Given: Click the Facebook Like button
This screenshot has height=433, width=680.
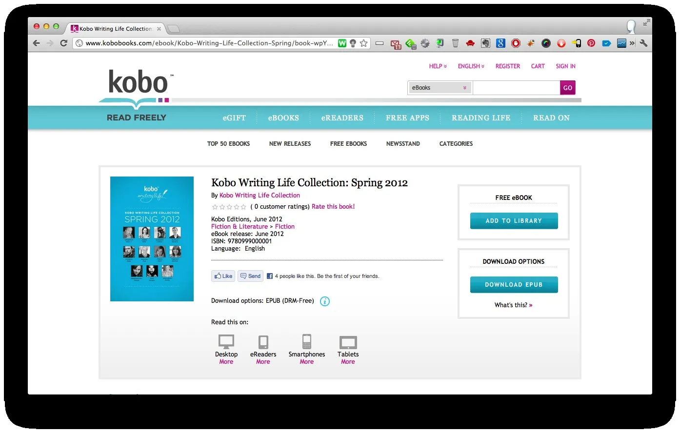Looking at the screenshot, I should pyautogui.click(x=223, y=276).
